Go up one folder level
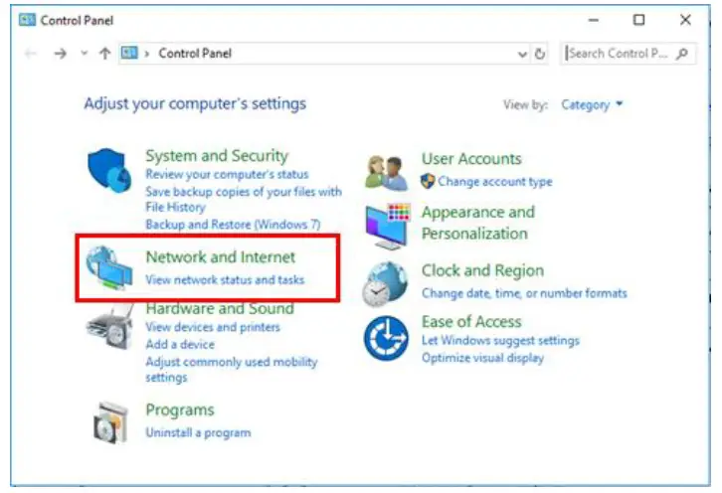Screen dimensions: 722x493 (x=105, y=54)
